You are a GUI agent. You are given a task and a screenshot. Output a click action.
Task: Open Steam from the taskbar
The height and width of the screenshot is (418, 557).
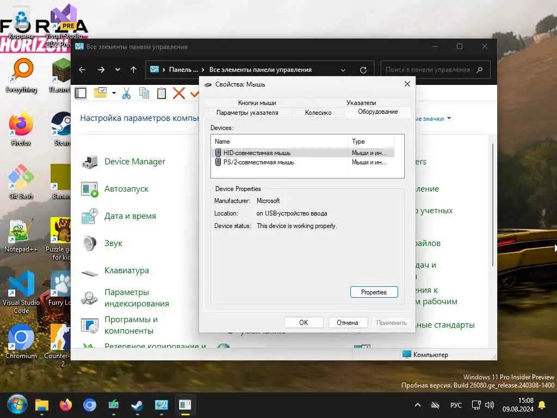[137, 405]
